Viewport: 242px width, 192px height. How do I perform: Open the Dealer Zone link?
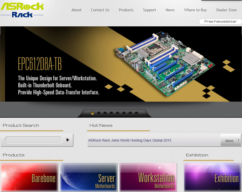point(226,10)
